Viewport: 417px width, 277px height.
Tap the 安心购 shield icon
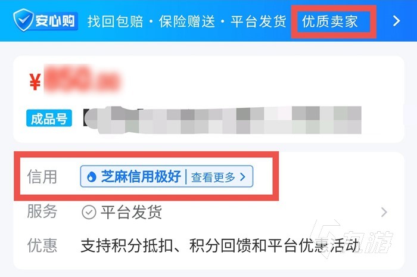click(x=23, y=20)
